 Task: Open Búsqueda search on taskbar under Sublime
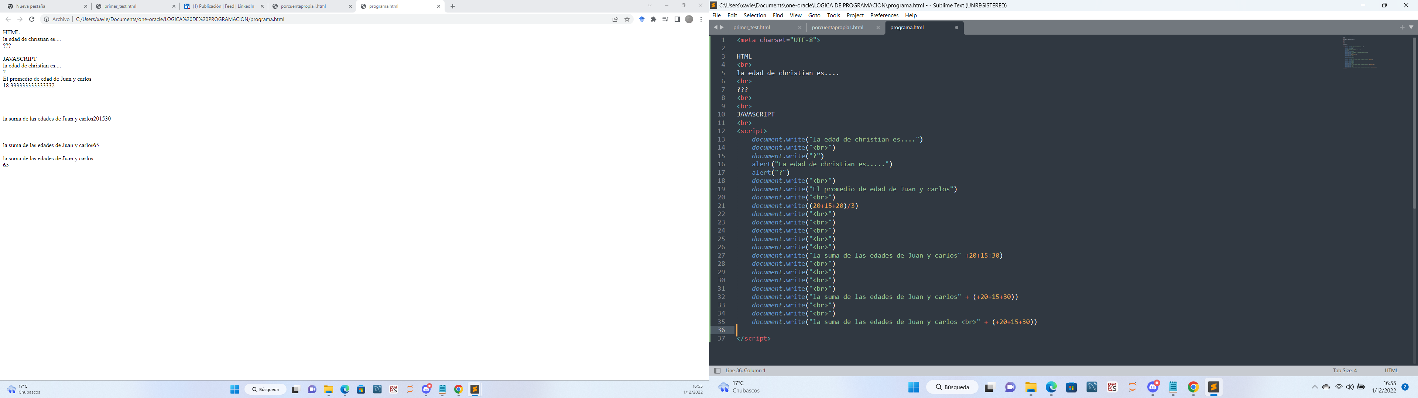(x=952, y=388)
